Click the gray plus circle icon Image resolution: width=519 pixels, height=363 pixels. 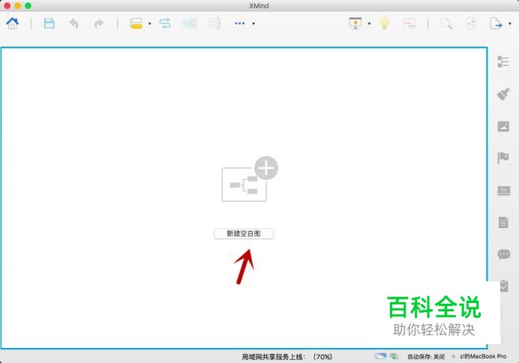pyautogui.click(x=266, y=168)
